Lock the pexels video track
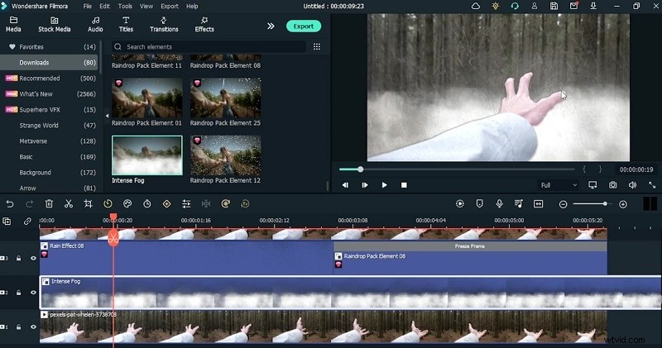 20,327
